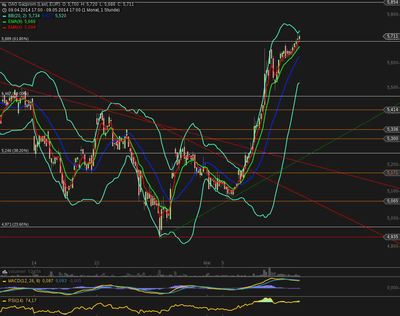This screenshot has height=316, width=400.
Task: Click the green EMA(9) line marker icon
Action: point(4,21)
